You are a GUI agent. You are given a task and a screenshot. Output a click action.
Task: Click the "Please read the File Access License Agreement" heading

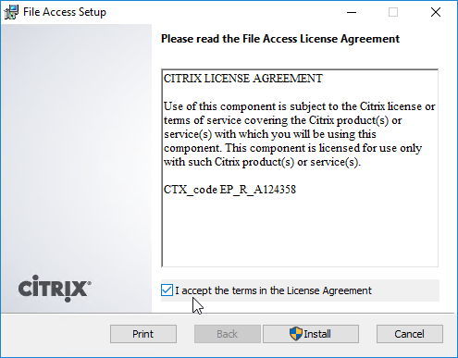click(280, 39)
